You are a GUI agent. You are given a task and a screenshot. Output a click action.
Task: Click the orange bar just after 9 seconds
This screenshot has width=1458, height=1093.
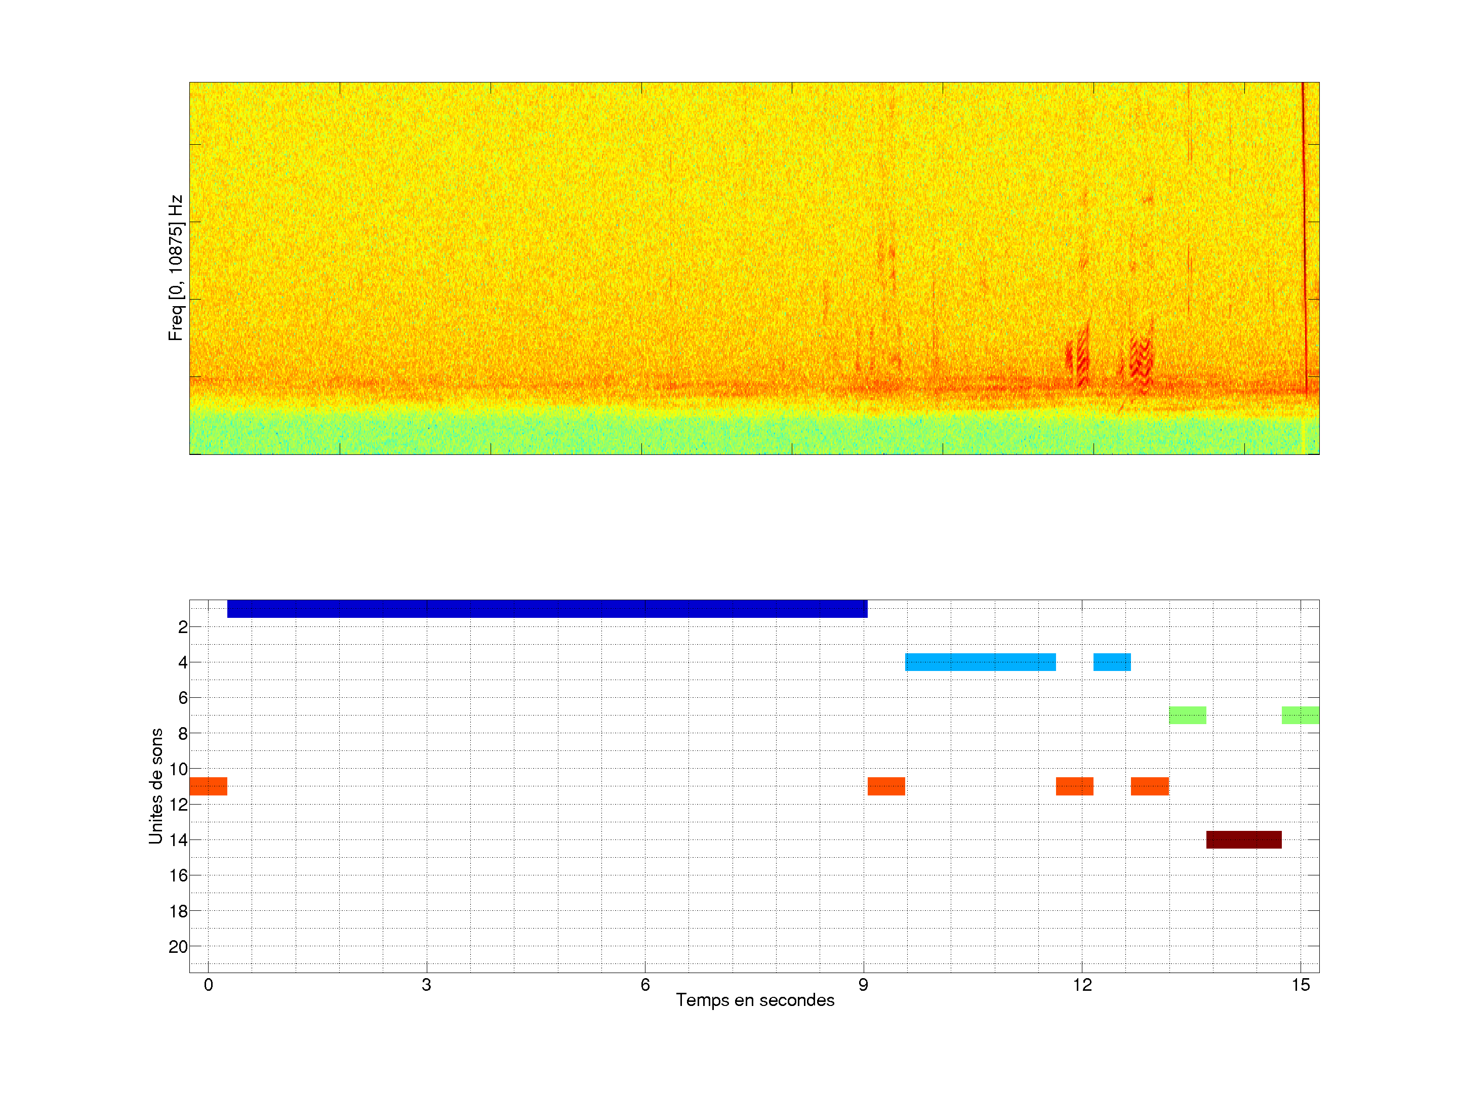click(x=886, y=786)
